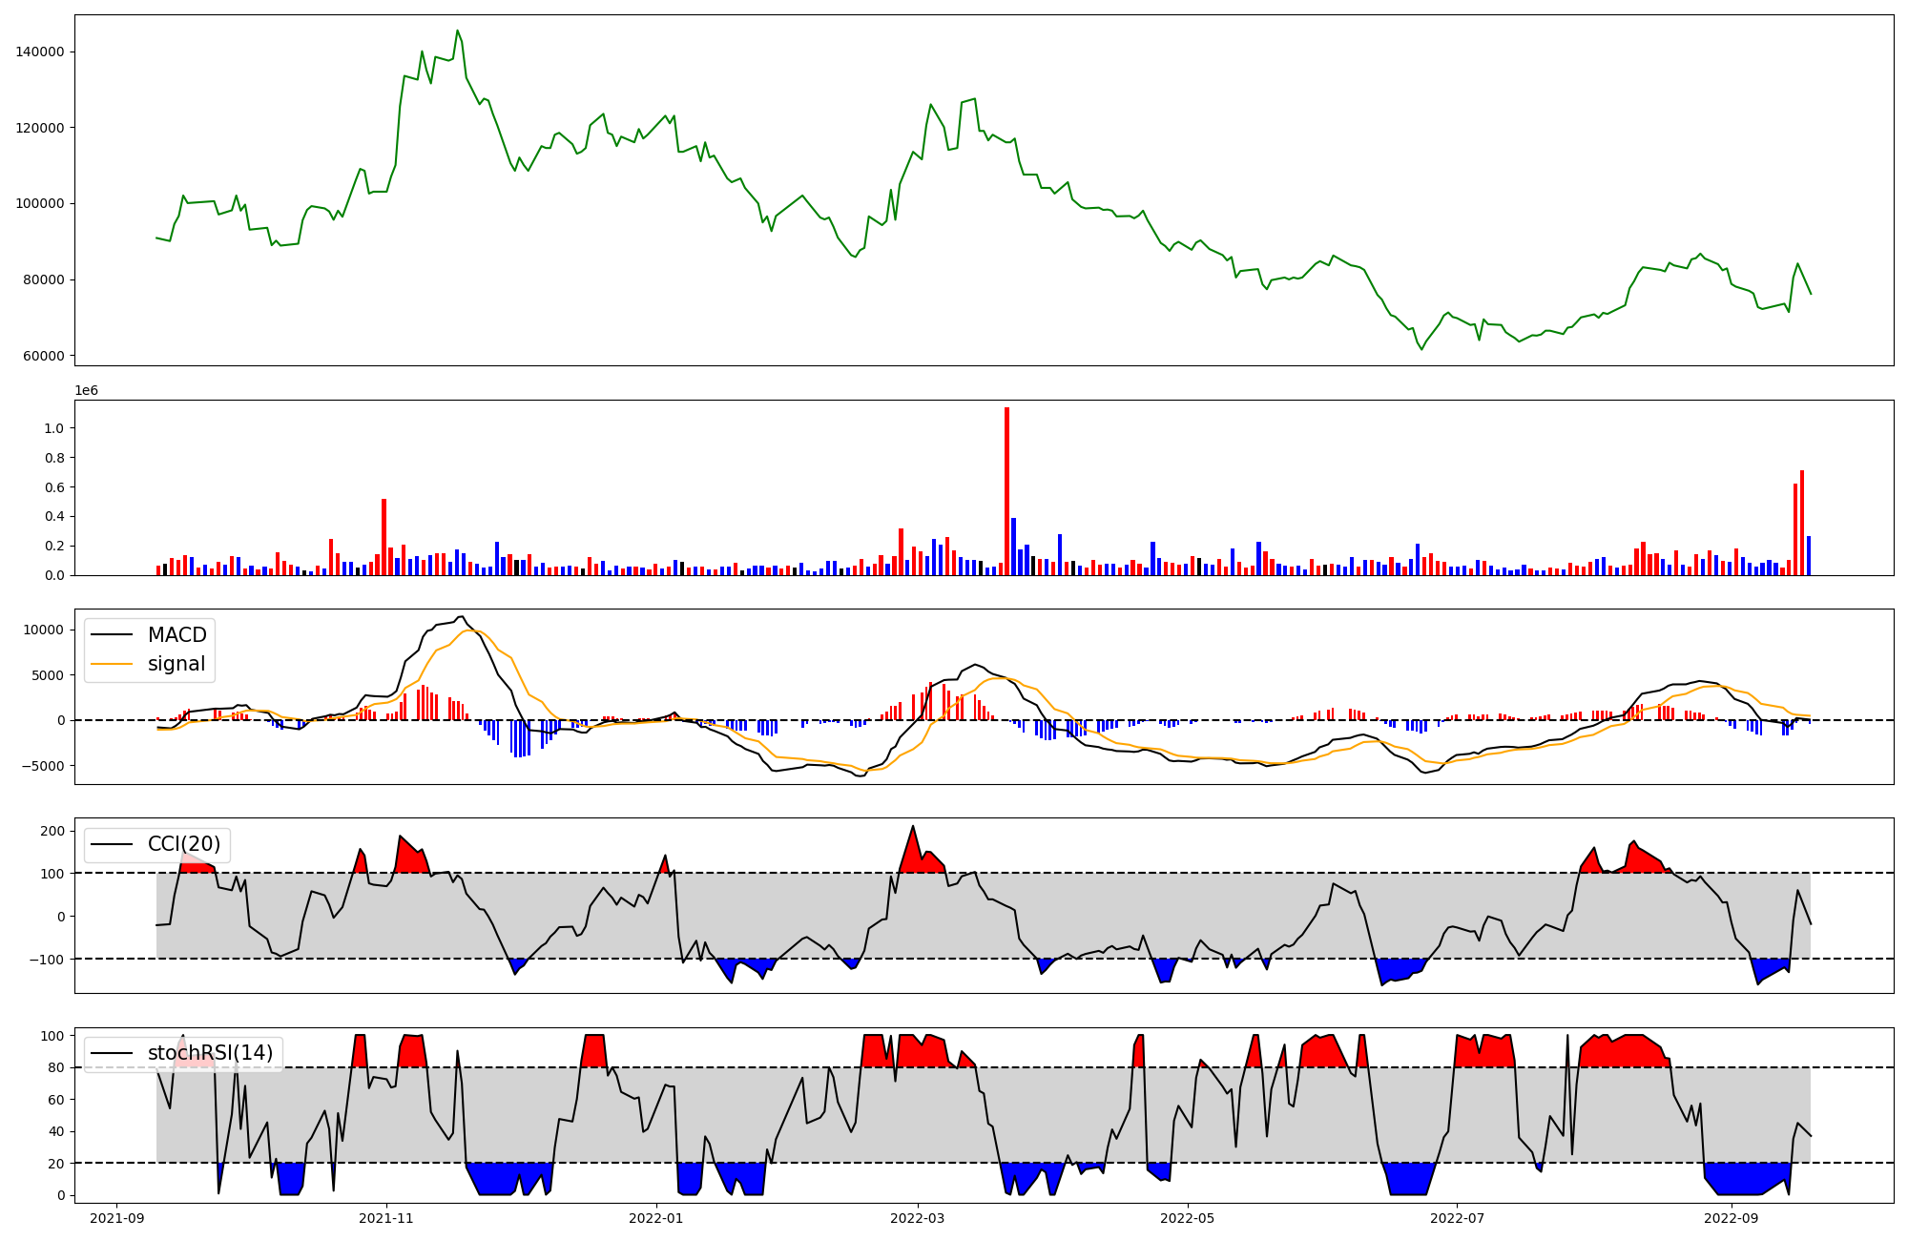Click the 2022-07 date tick label
Screen dimensions: 1908x1240
1458,1218
